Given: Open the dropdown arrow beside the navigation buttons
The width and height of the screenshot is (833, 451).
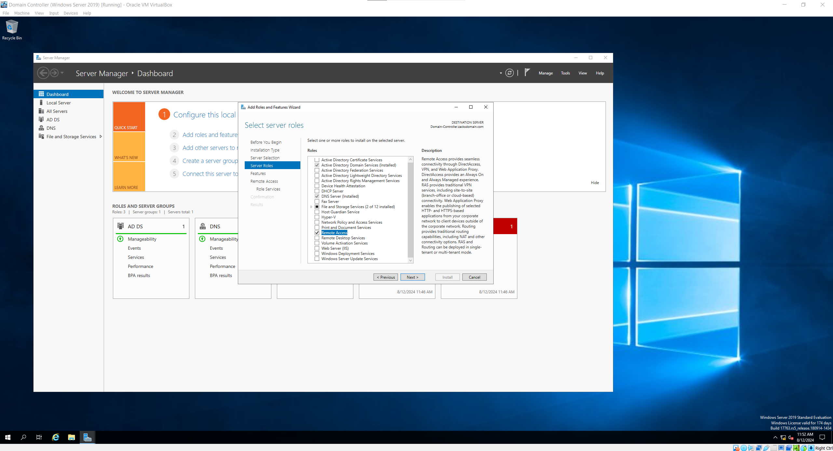Looking at the screenshot, I should (500, 73).
